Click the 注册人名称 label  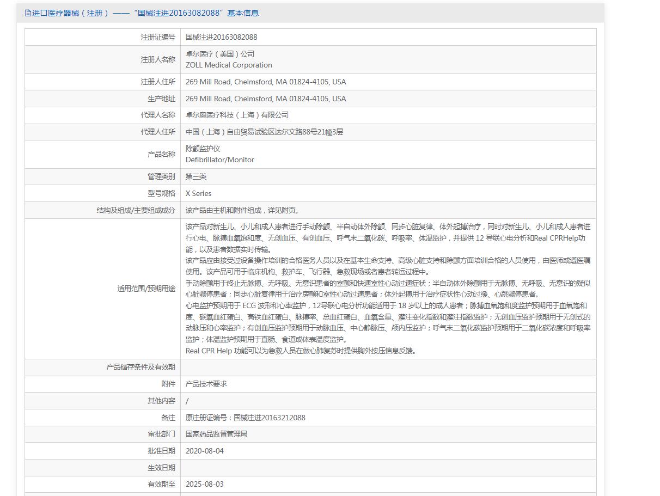point(158,59)
